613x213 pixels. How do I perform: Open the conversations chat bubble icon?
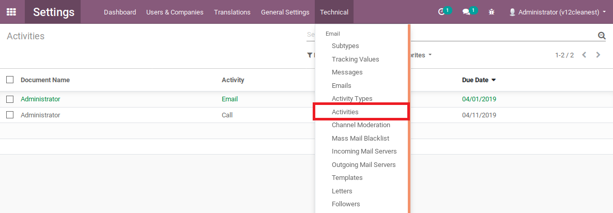[x=466, y=12]
